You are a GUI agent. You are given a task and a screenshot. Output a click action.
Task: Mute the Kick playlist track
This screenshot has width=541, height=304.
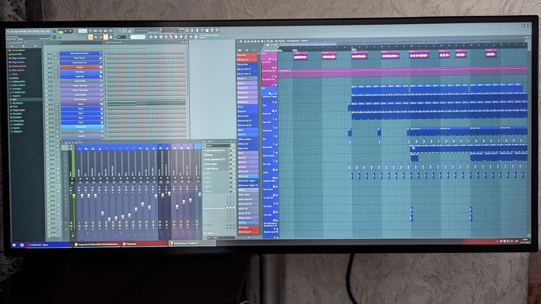click(x=276, y=93)
